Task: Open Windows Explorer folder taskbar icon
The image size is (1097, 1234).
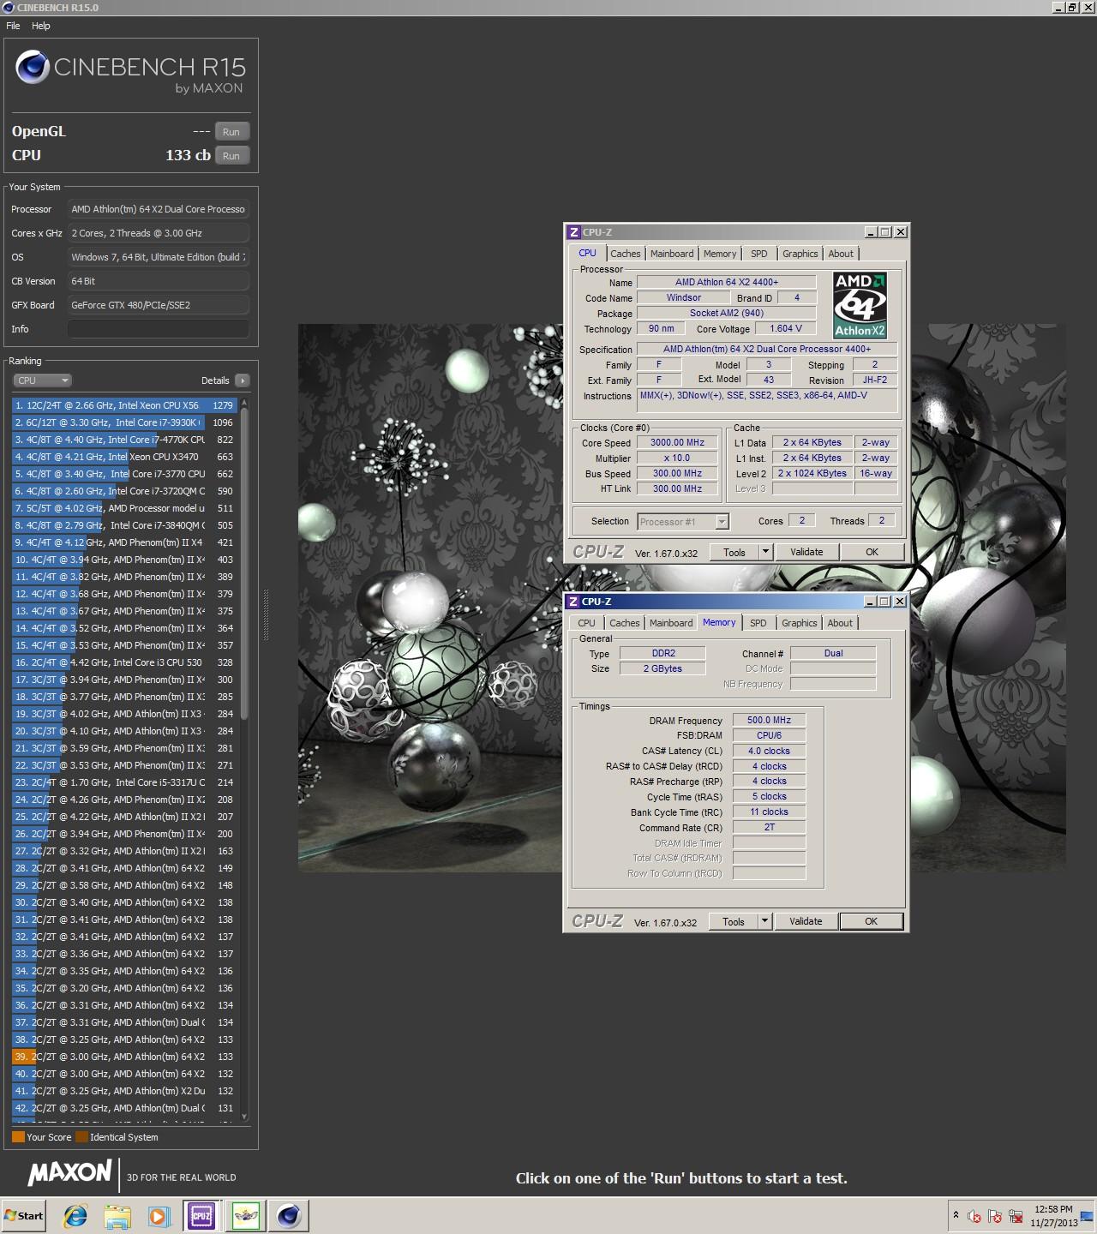Action: point(117,1216)
